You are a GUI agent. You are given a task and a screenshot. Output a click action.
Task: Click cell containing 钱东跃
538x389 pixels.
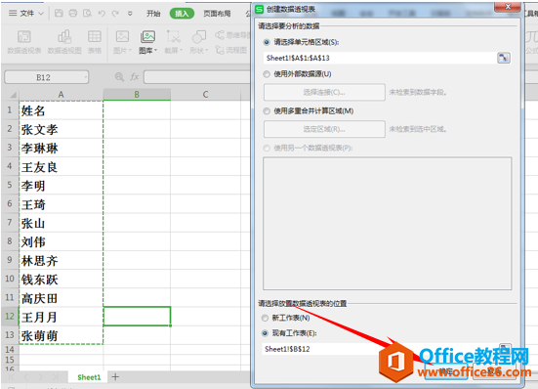[62, 280]
